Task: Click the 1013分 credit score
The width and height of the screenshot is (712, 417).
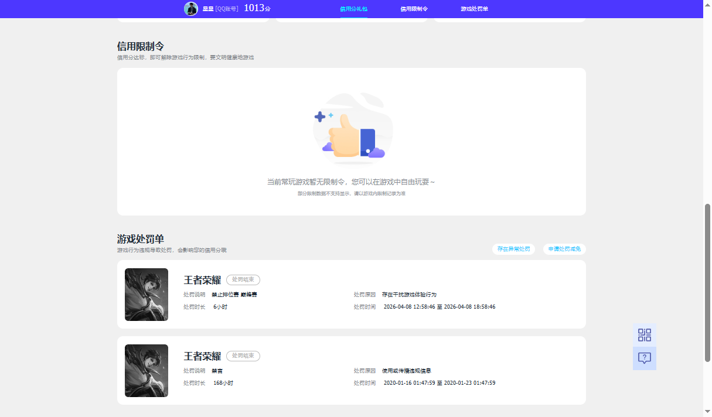Action: point(257,8)
